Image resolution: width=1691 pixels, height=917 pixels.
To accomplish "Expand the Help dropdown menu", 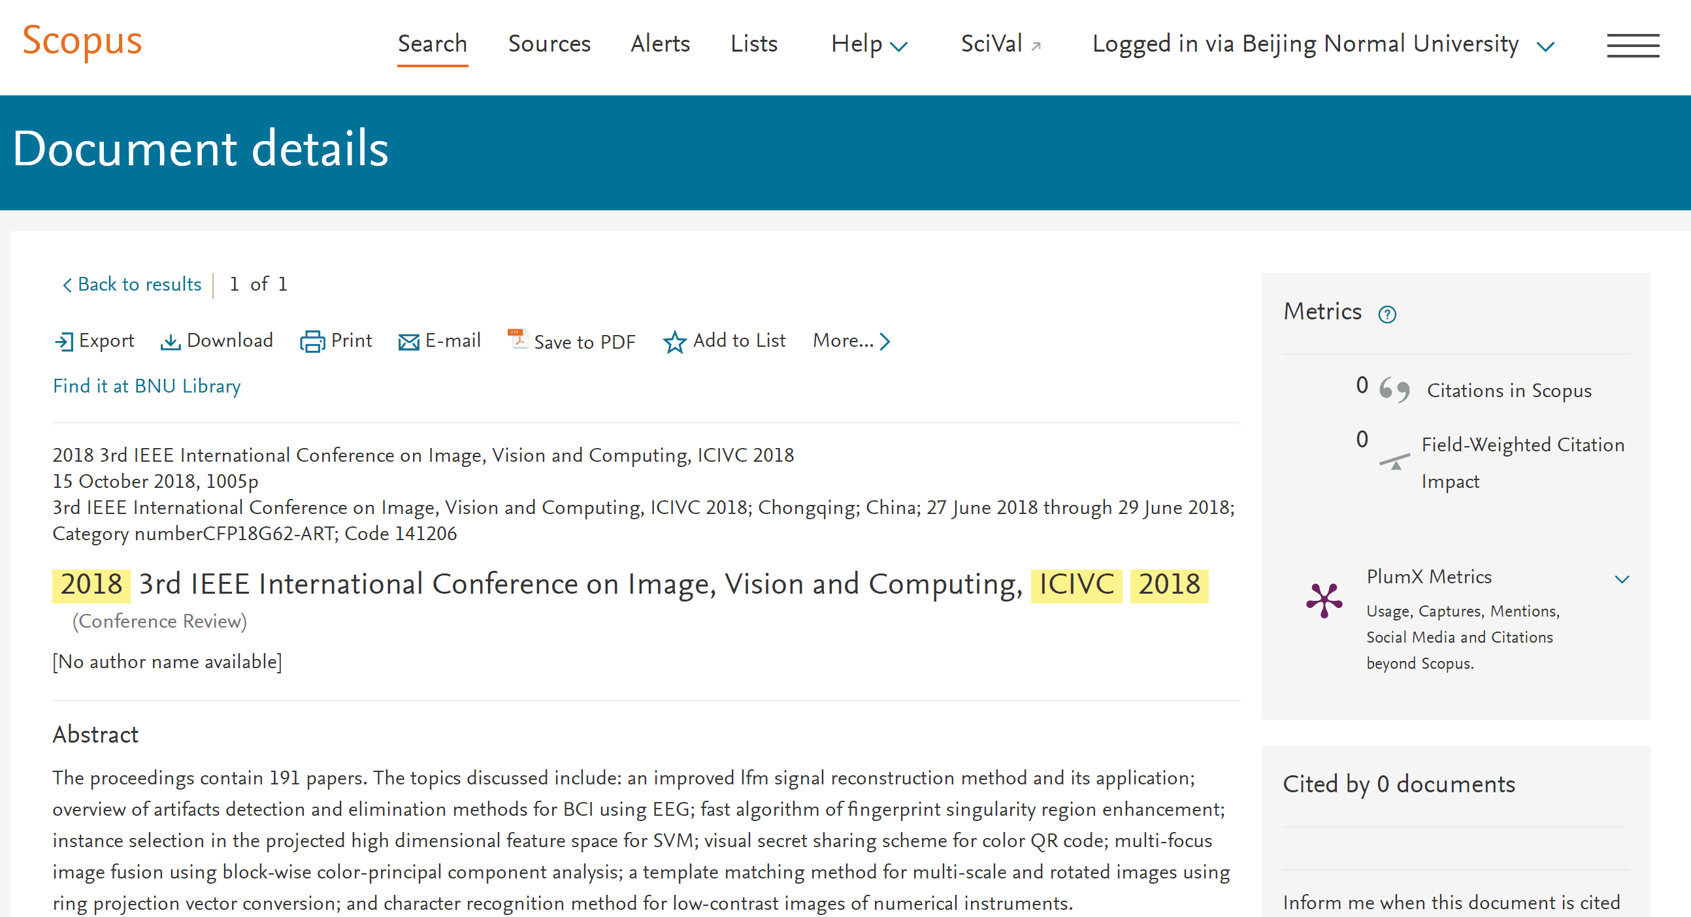I will (898, 46).
